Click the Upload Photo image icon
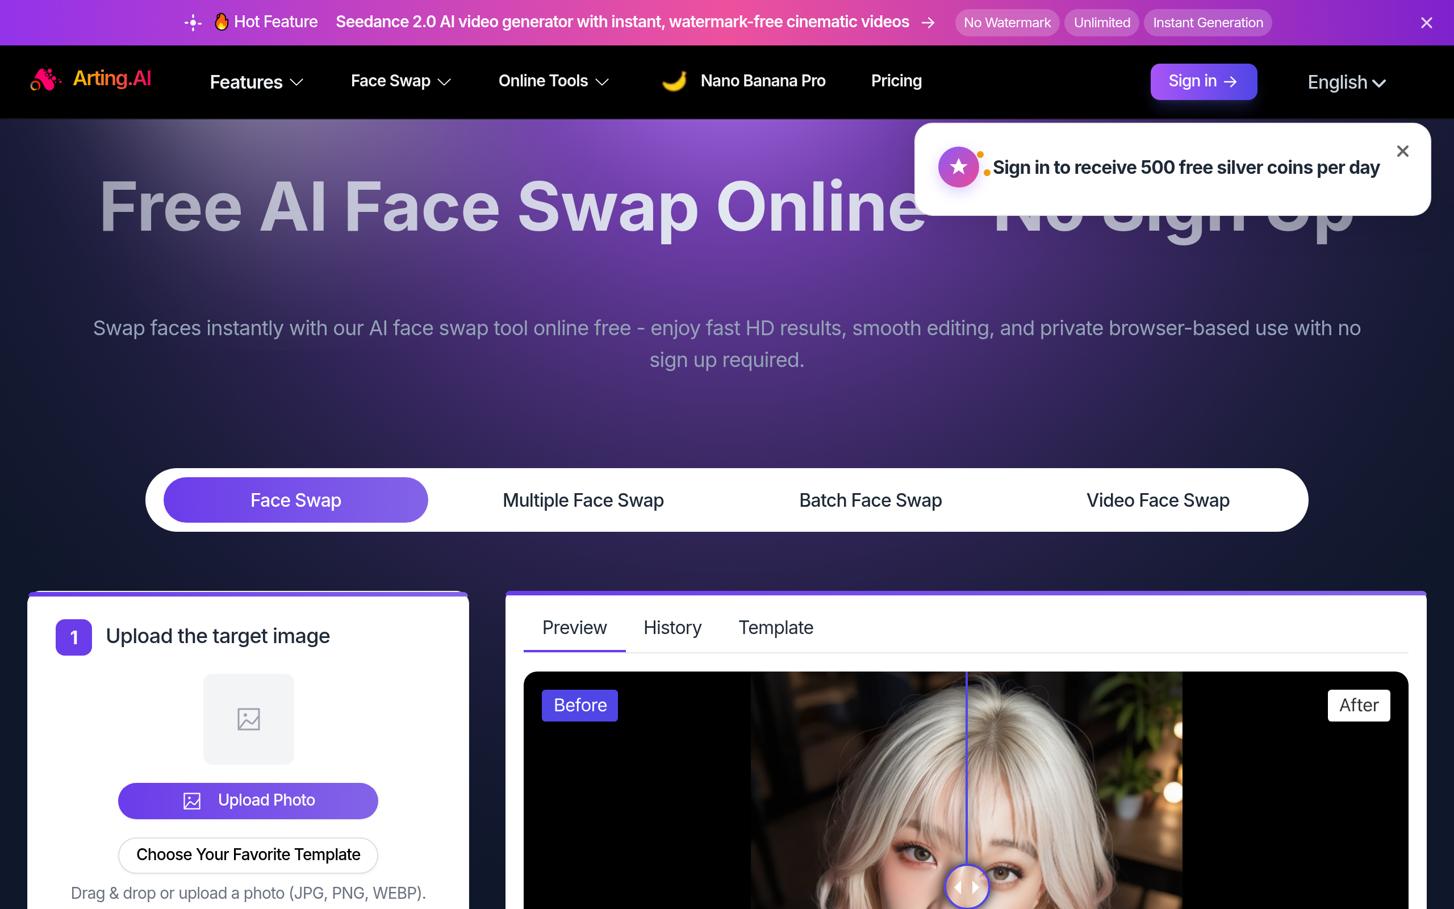 coord(191,800)
